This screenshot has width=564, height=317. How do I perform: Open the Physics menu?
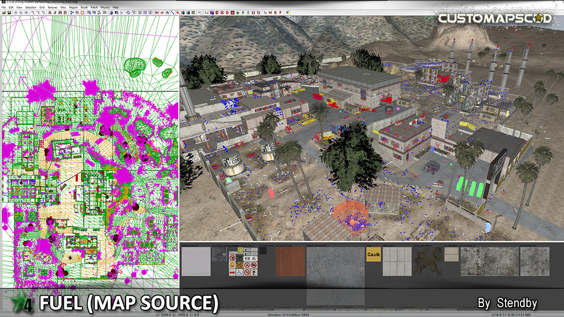tap(105, 7)
